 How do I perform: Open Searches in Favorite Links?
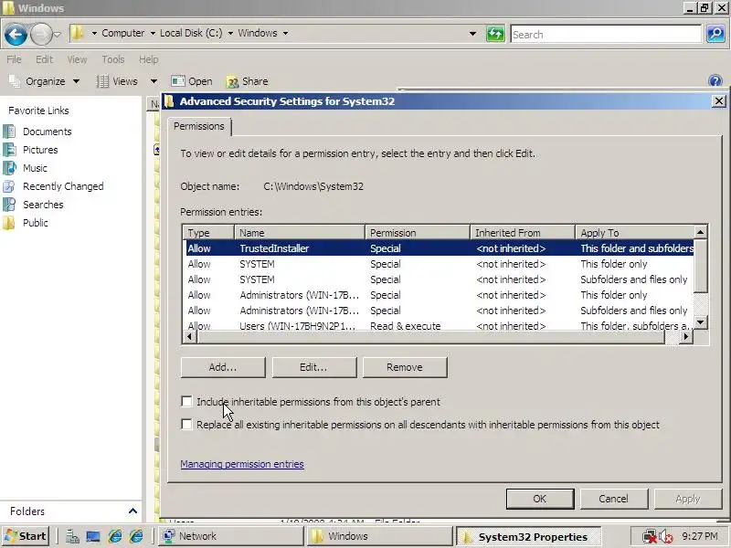coord(43,205)
